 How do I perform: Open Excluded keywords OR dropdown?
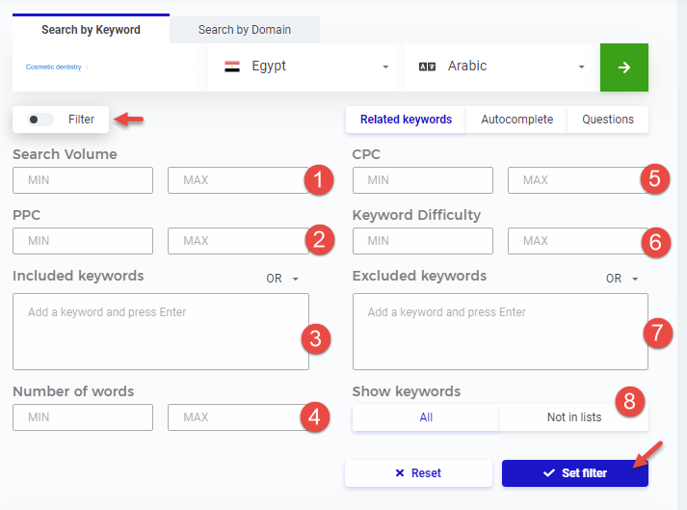622,279
